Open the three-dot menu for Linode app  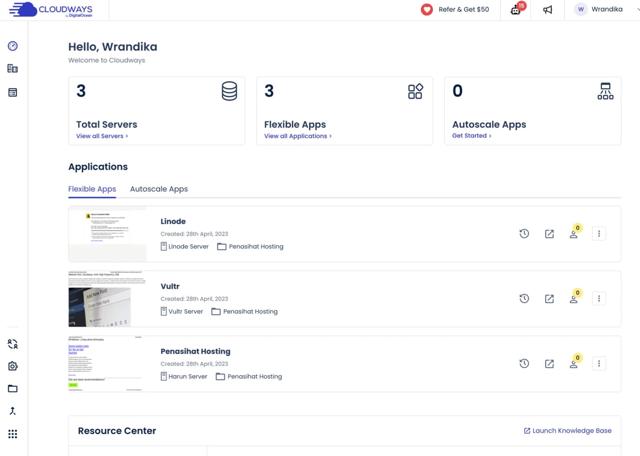(x=599, y=233)
